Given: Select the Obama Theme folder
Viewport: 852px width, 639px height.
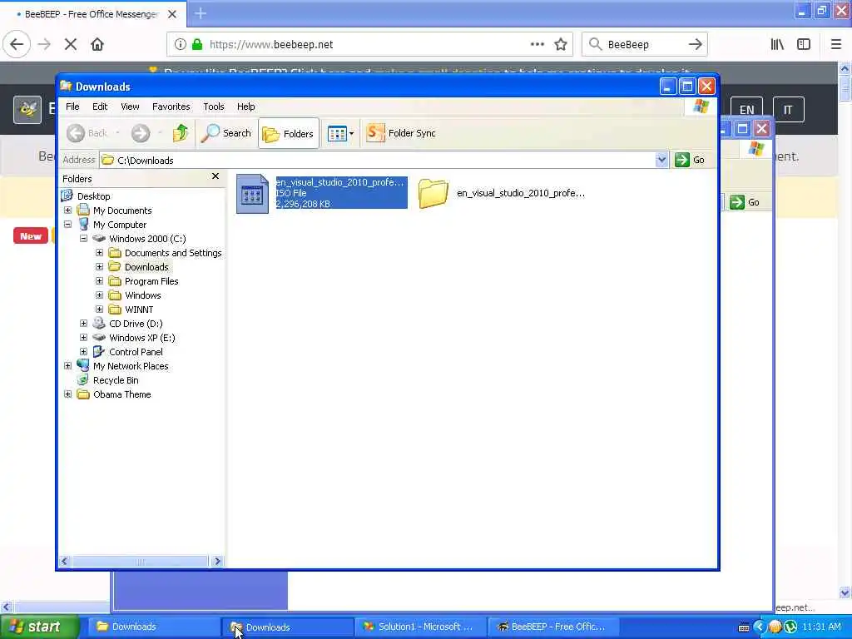Looking at the screenshot, I should coord(121,394).
